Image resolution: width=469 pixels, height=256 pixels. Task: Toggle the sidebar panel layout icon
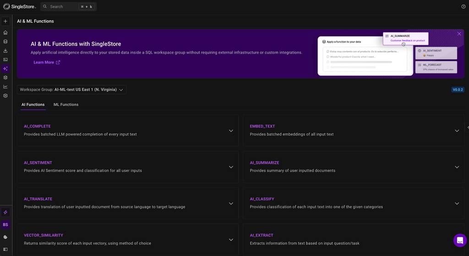(5, 249)
